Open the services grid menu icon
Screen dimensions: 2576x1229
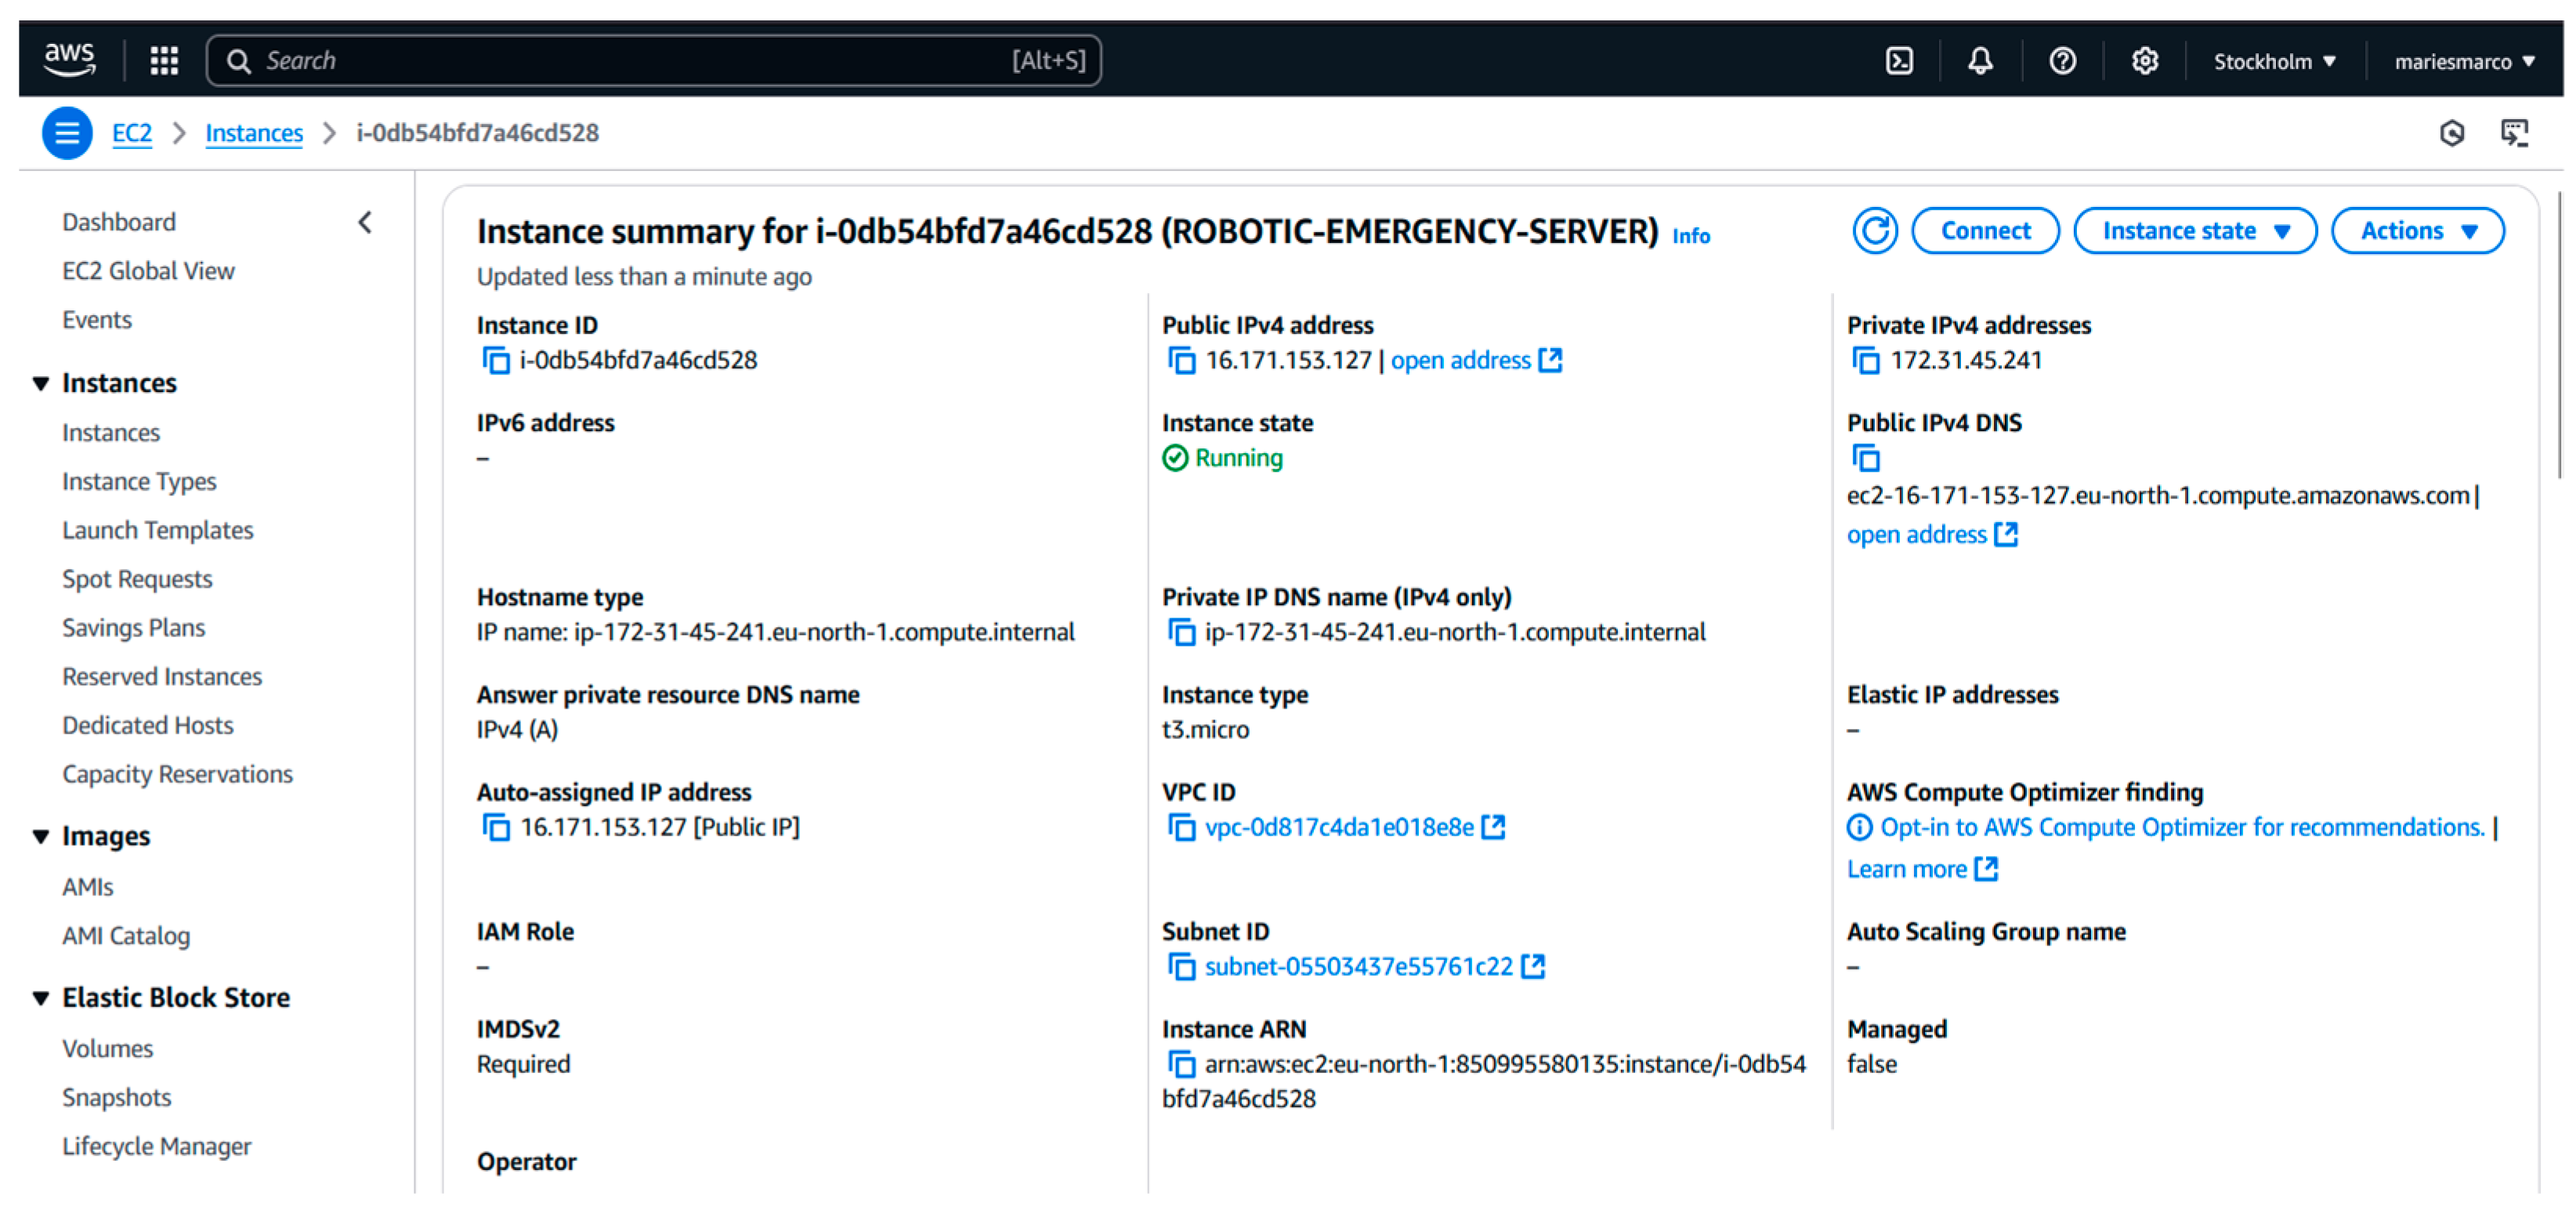click(164, 61)
